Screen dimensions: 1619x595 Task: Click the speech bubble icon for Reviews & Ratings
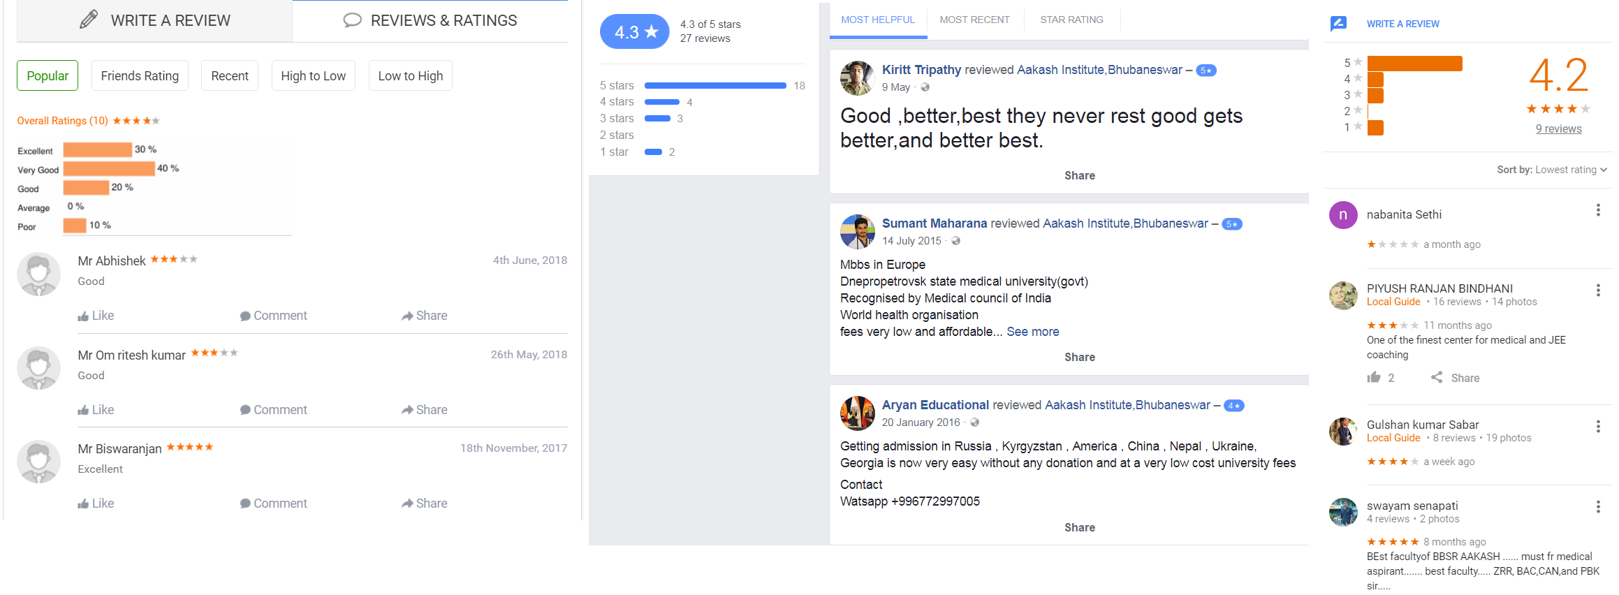(x=352, y=20)
